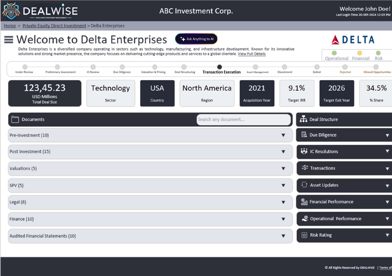Expand the Transactions panel arrow
Image resolution: width=392 pixels, height=276 pixels.
387,169
